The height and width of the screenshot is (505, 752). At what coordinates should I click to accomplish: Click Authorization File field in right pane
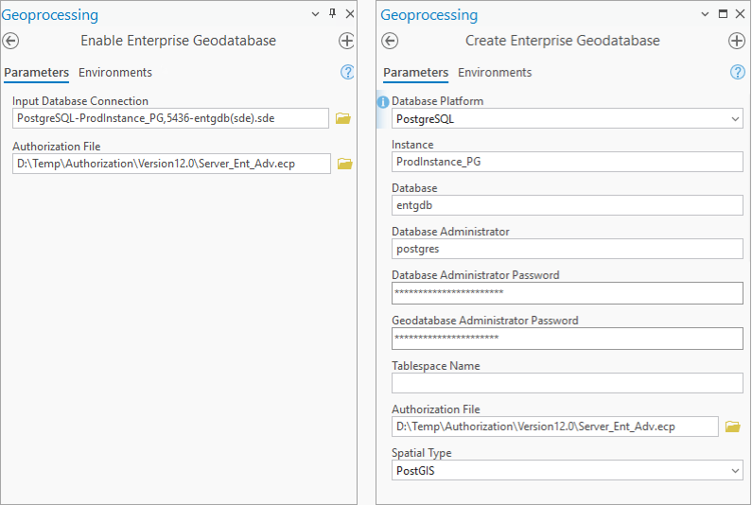tap(555, 427)
